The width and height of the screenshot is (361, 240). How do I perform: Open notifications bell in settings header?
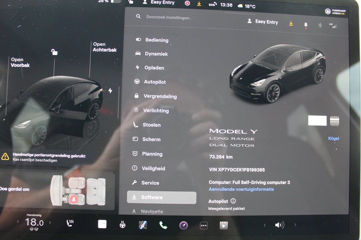(x=306, y=24)
